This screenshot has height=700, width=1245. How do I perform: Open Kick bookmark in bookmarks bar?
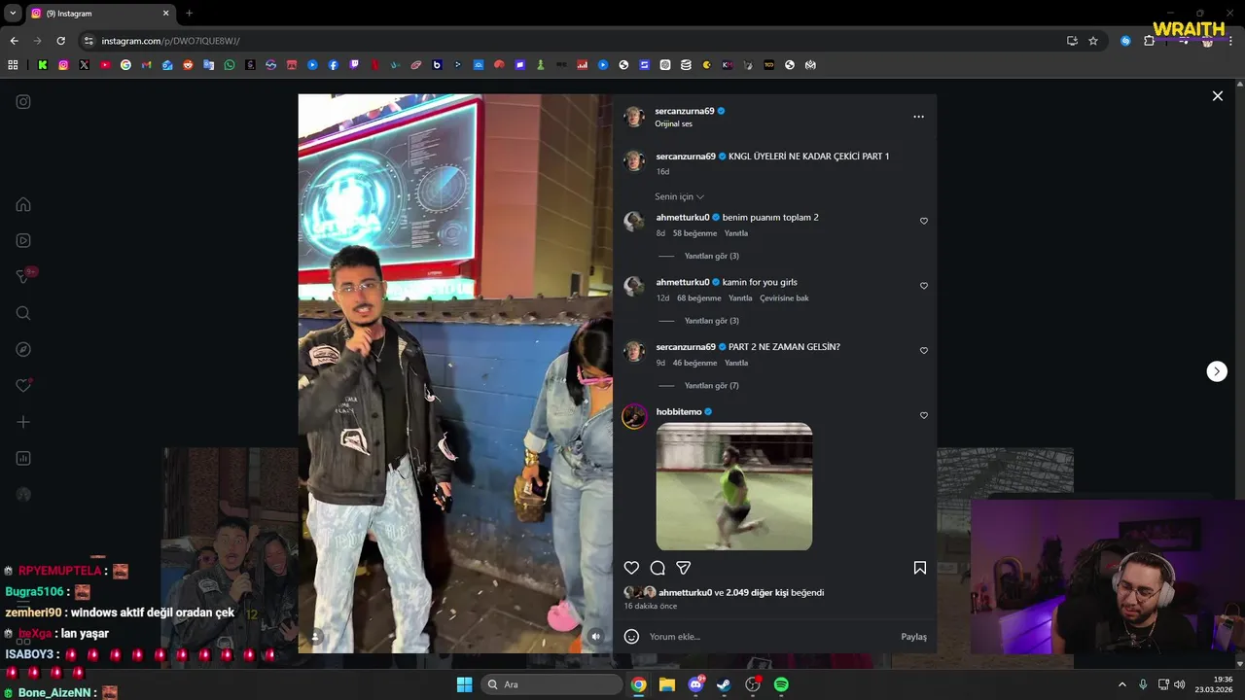43,65
